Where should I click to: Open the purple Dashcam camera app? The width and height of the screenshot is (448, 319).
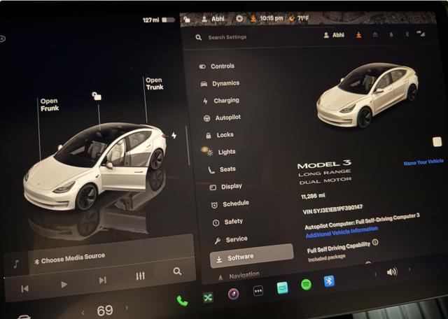click(233, 294)
